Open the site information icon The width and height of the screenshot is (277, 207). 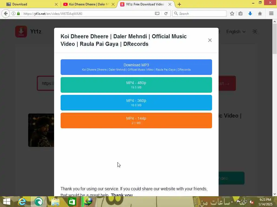pos(14,13)
